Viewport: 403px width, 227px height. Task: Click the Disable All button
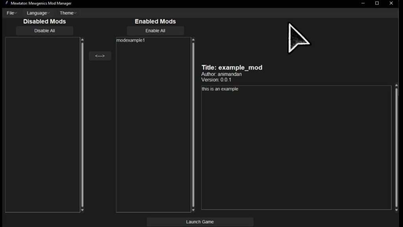coord(44,30)
